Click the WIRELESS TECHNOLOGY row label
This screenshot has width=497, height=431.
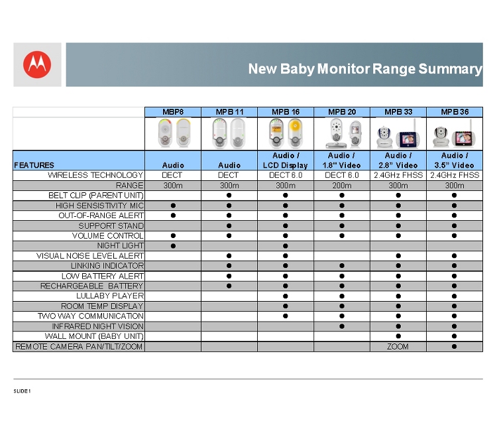click(95, 175)
